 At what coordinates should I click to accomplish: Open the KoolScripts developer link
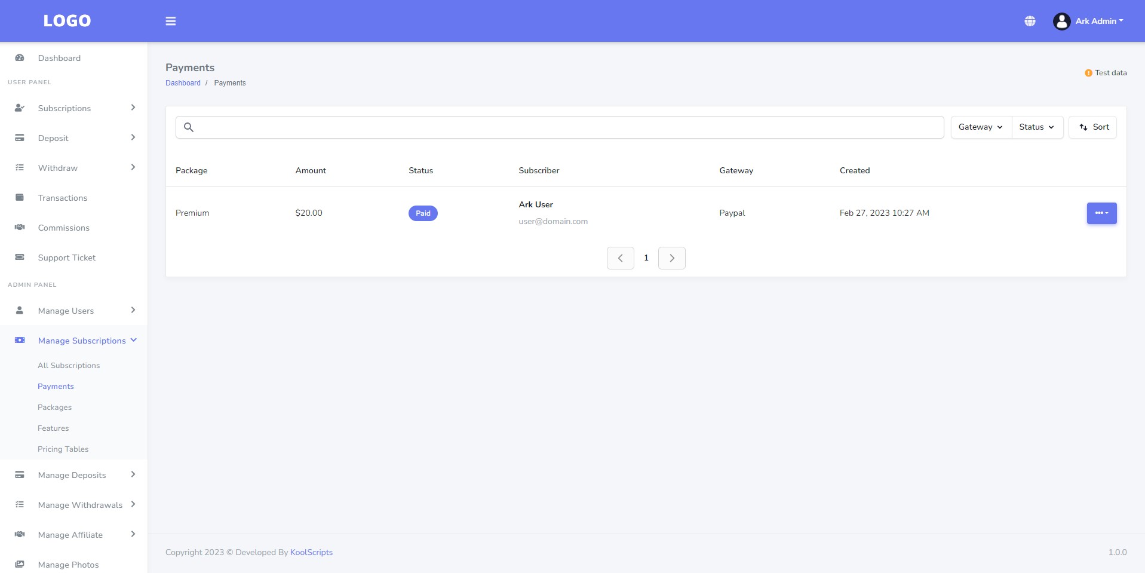311,552
